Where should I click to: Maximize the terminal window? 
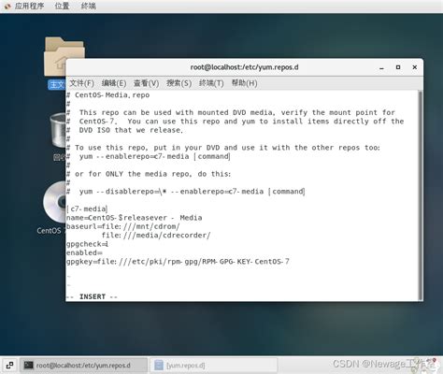tap(398, 67)
